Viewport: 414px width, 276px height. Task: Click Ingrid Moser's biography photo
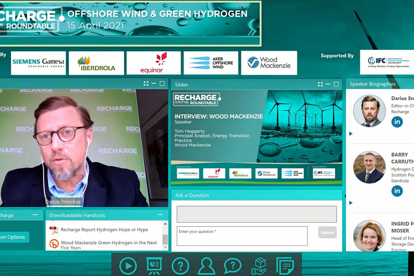pyautogui.click(x=369, y=236)
